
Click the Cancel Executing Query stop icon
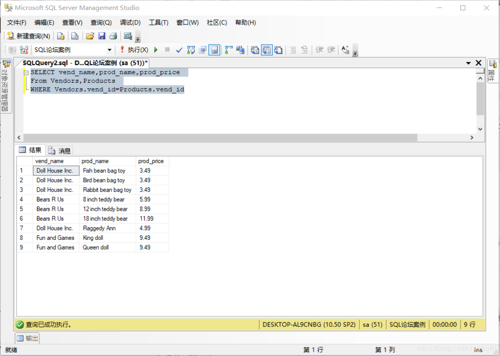(167, 50)
